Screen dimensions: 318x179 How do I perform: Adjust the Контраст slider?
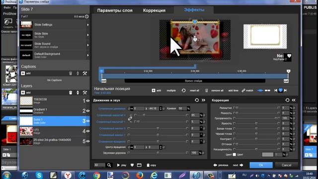click(x=256, y=139)
